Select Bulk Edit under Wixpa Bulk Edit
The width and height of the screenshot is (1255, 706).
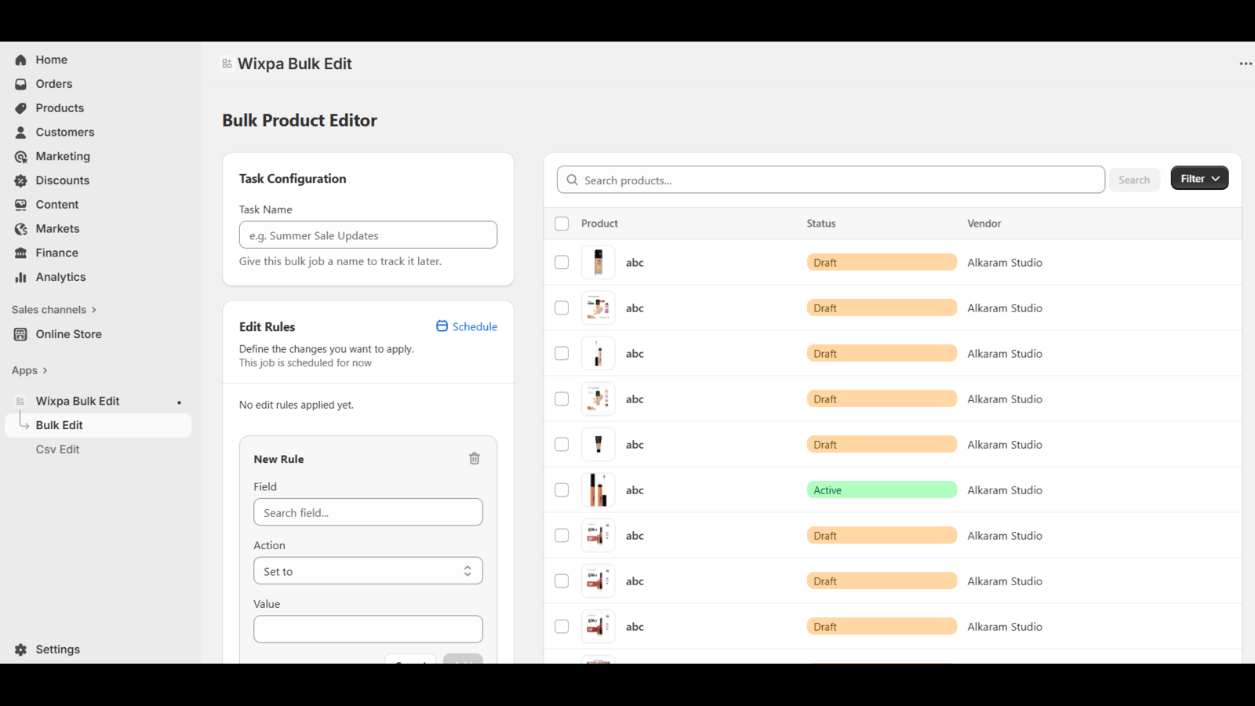[59, 424]
